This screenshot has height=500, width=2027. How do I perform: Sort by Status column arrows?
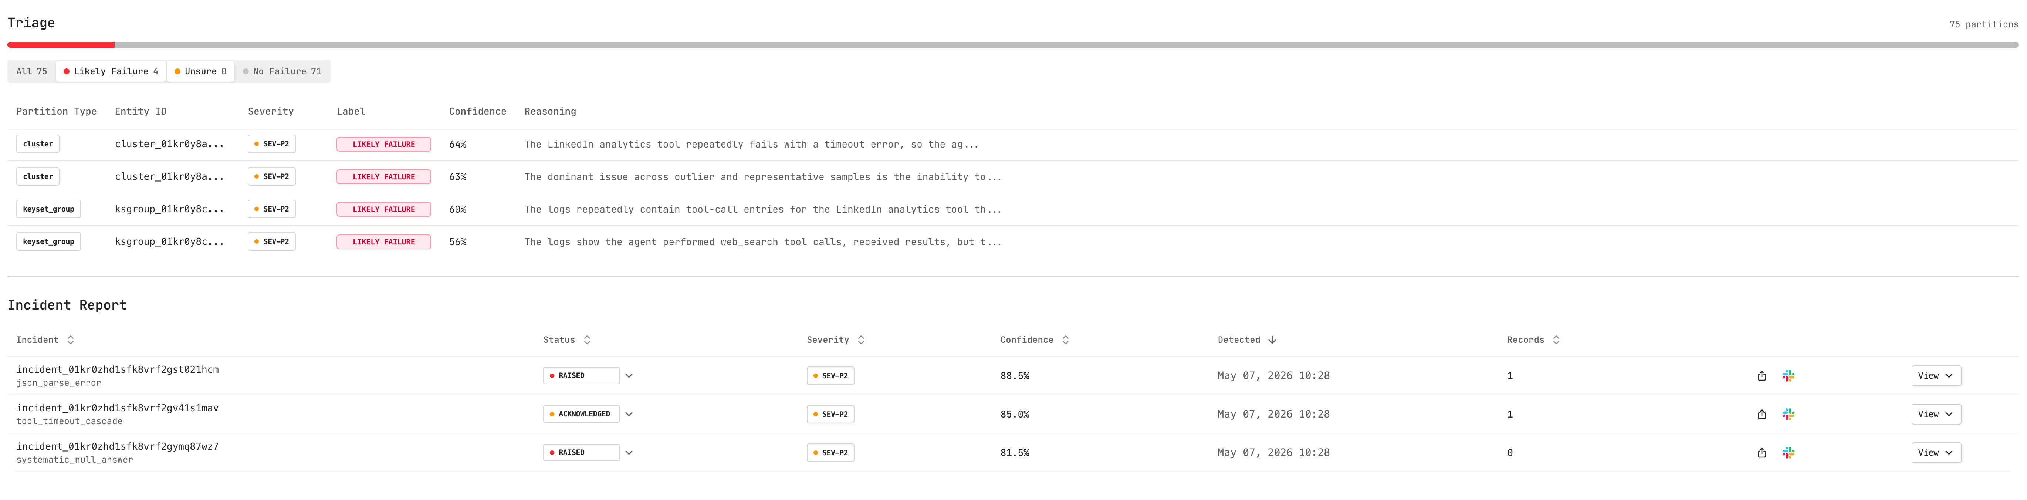coord(587,340)
